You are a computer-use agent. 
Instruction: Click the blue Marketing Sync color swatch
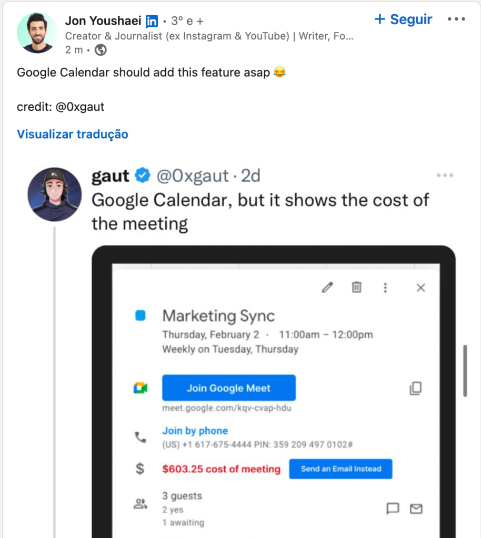point(140,315)
